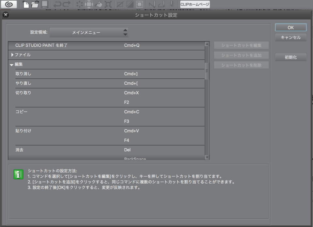Click the F2 shortcut entry
This screenshot has width=313, height=227.
tap(127, 103)
